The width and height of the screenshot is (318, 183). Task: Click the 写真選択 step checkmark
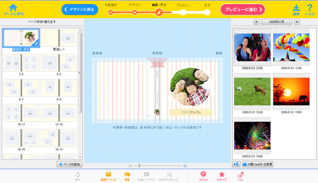pyautogui.click(x=111, y=13)
